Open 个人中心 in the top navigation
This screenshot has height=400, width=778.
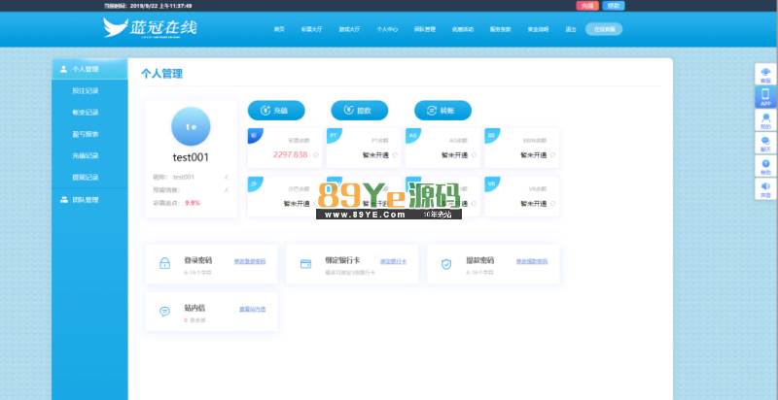click(x=388, y=29)
